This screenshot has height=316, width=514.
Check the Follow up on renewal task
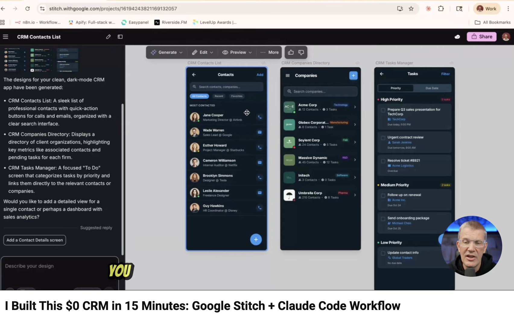[x=383, y=195]
